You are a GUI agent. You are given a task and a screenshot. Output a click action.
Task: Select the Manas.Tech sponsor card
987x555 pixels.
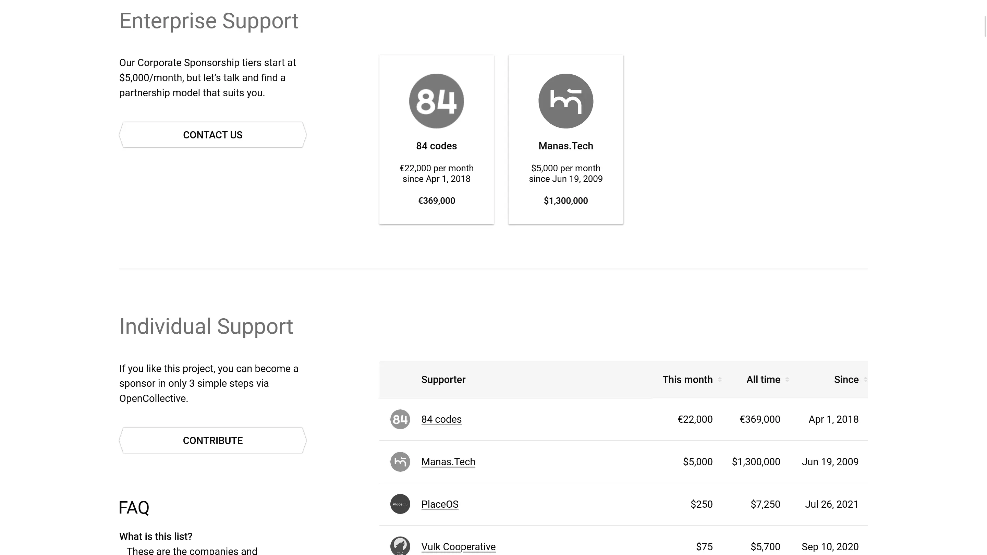point(565,139)
